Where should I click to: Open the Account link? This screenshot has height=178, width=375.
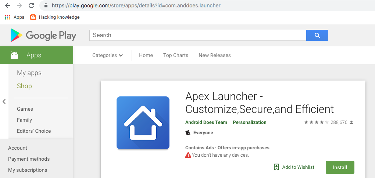click(18, 148)
